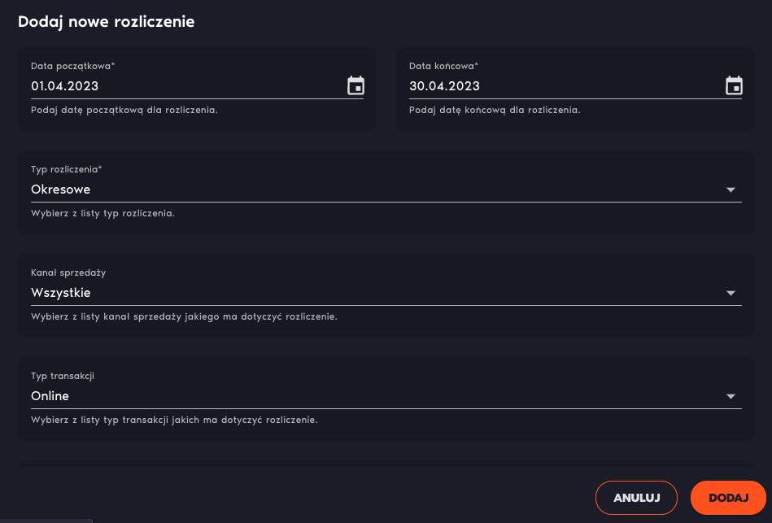The width and height of the screenshot is (772, 523).
Task: Click the Typ rozliczenia field label
Action: (67, 169)
